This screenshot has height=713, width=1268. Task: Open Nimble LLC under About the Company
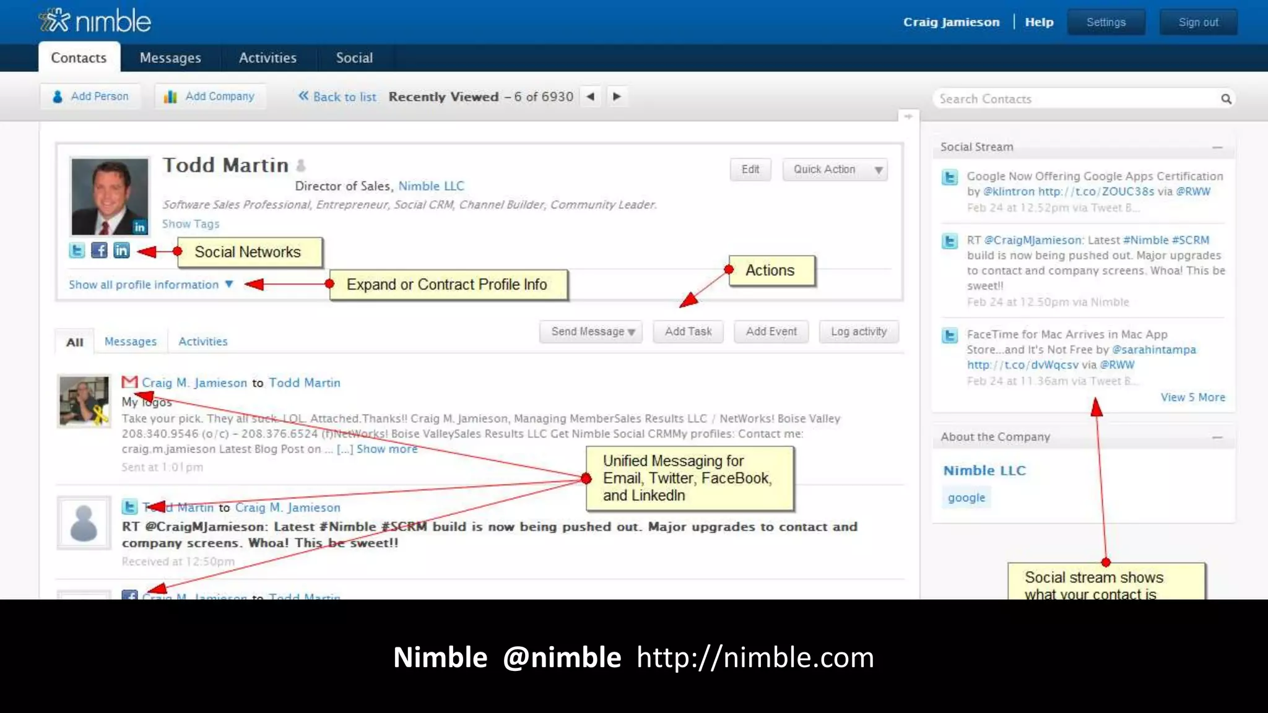click(984, 470)
